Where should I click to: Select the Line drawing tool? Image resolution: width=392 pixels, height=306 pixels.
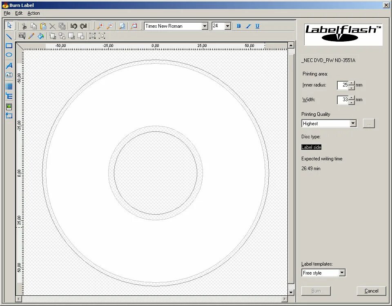coord(9,36)
